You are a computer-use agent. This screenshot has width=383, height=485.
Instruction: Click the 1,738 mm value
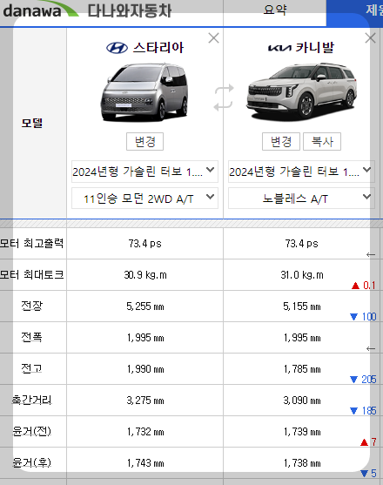(302, 463)
